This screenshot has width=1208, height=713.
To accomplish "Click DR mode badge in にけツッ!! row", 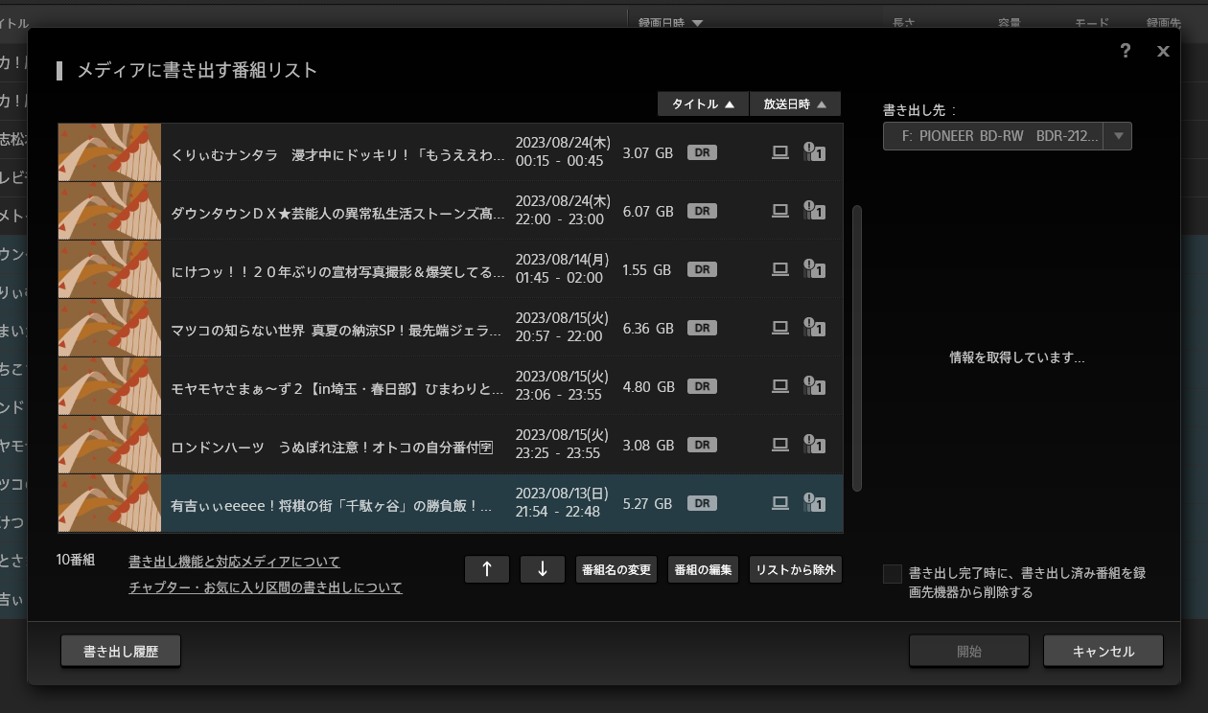I will click(x=702, y=269).
